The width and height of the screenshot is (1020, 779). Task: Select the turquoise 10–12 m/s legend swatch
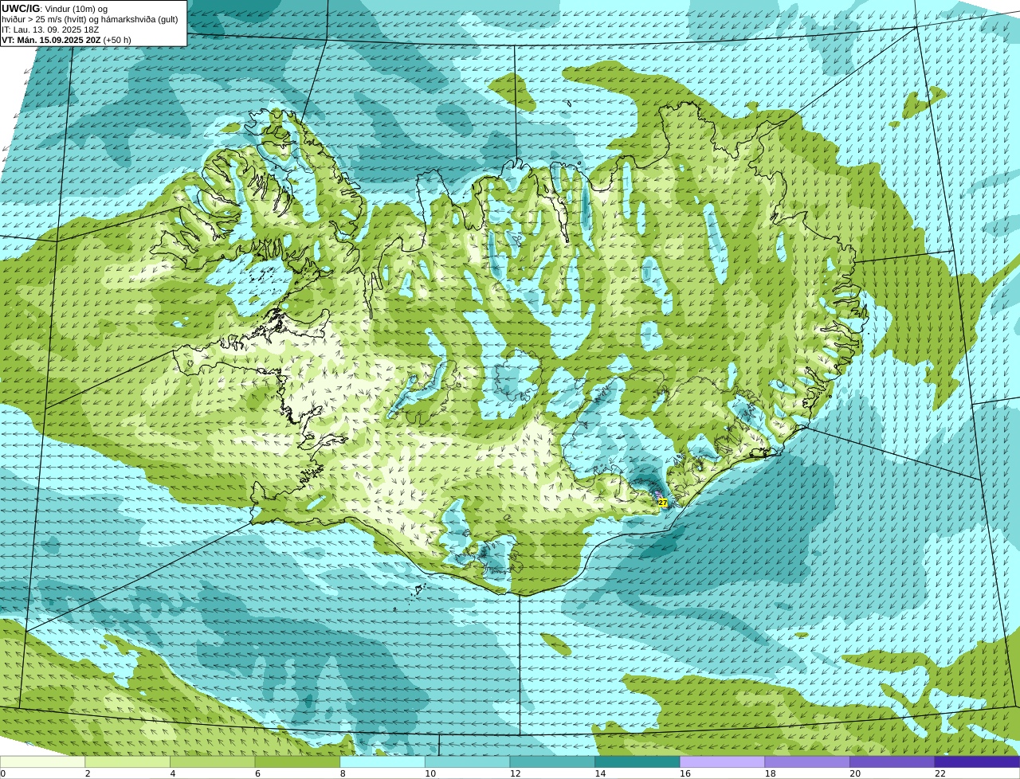click(467, 762)
